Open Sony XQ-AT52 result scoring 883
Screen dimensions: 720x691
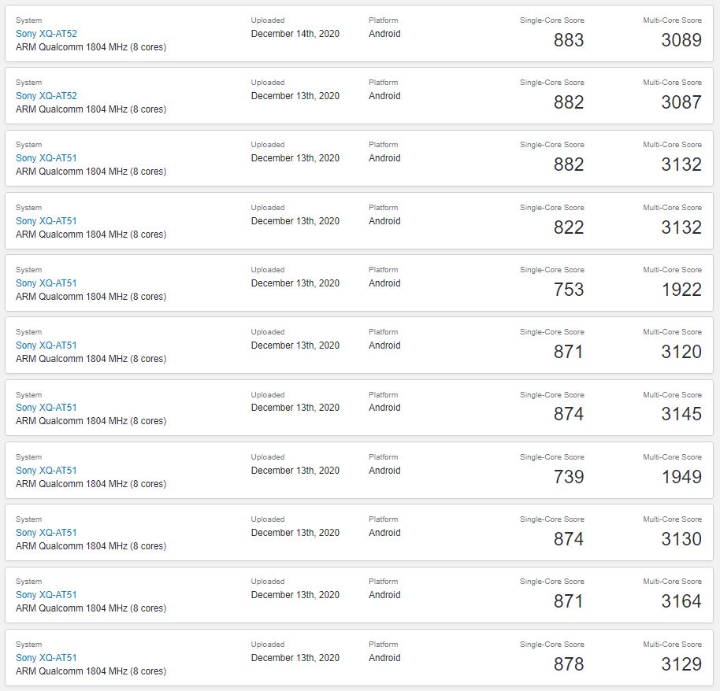click(46, 34)
